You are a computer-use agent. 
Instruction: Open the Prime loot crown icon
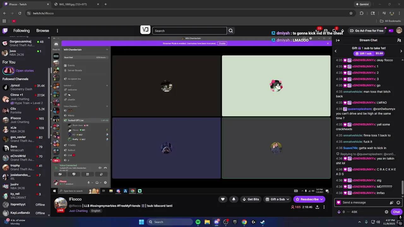point(318,31)
